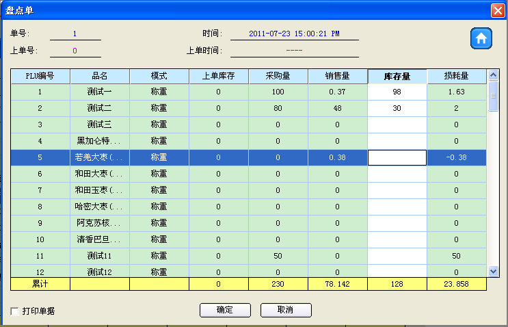Viewport: 508px width, 327px height.
Task: Click the 采购量 column header
Action: click(x=278, y=76)
